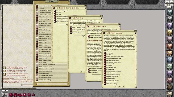Click the GM label above modifier box
Image resolution: width=174 pixels, height=97 pixels.
tap(5, 90)
